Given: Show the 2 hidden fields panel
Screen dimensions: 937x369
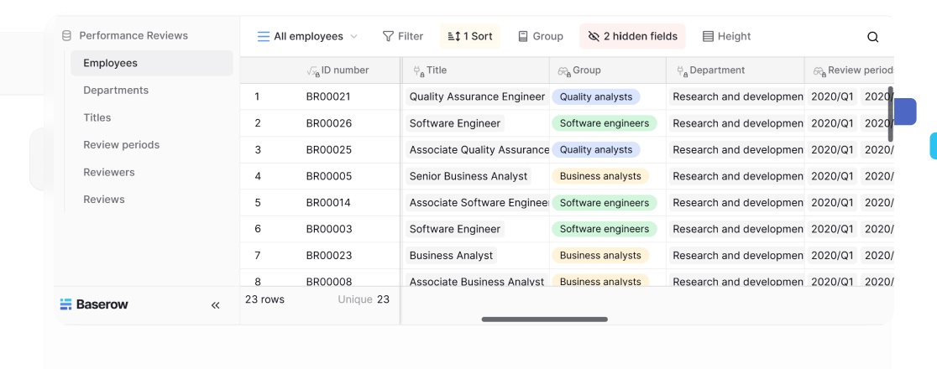Looking at the screenshot, I should click(632, 36).
